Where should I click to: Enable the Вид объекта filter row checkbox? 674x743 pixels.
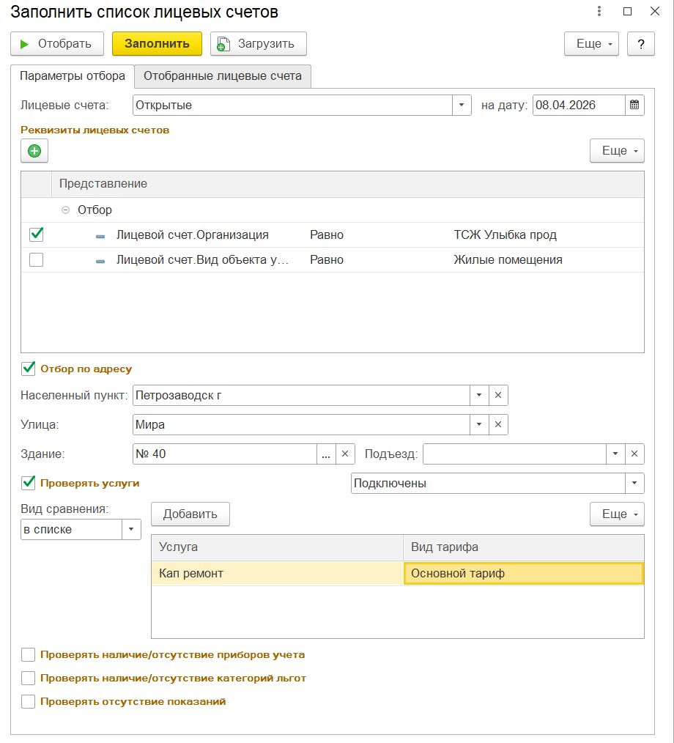click(x=36, y=259)
